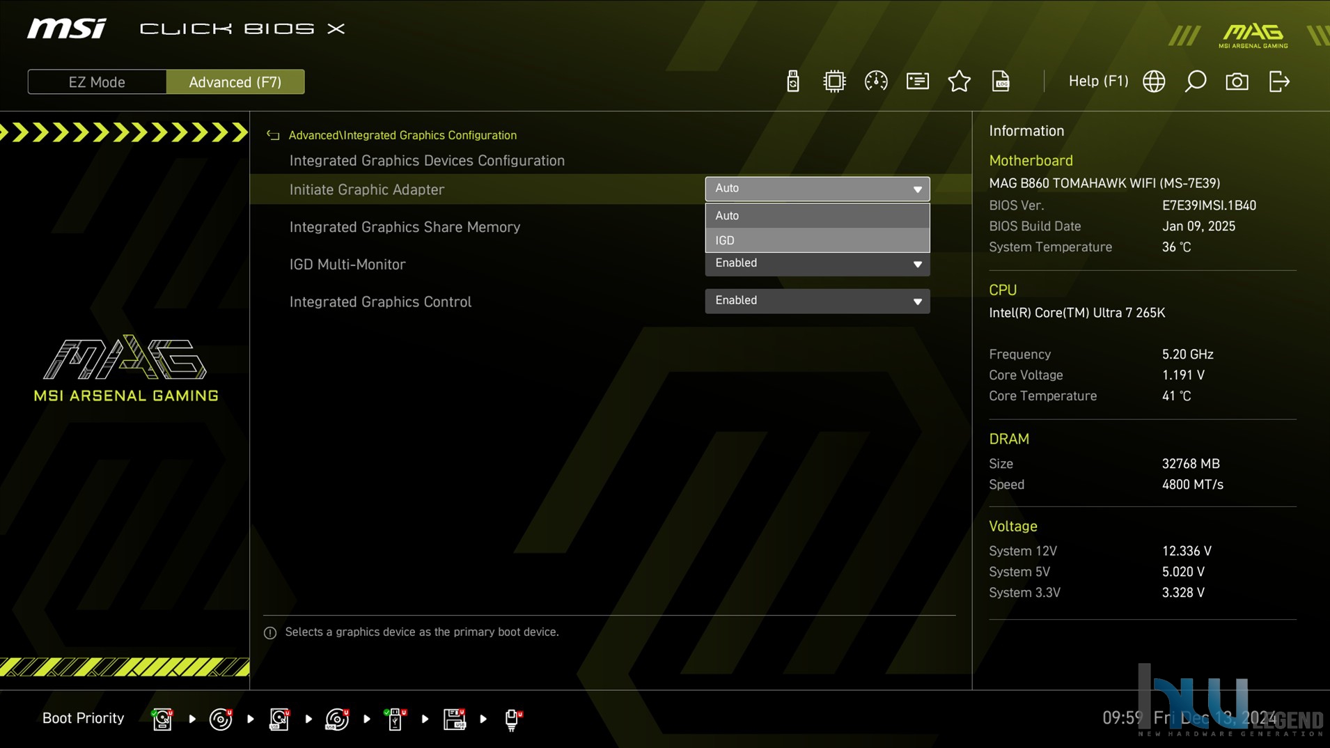
Task: Open the LOG file icon
Action: pyautogui.click(x=1001, y=81)
